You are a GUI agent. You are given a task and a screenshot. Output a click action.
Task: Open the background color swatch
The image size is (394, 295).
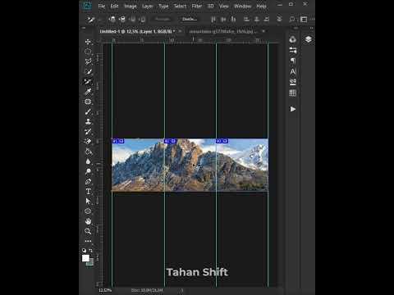[x=90, y=263]
